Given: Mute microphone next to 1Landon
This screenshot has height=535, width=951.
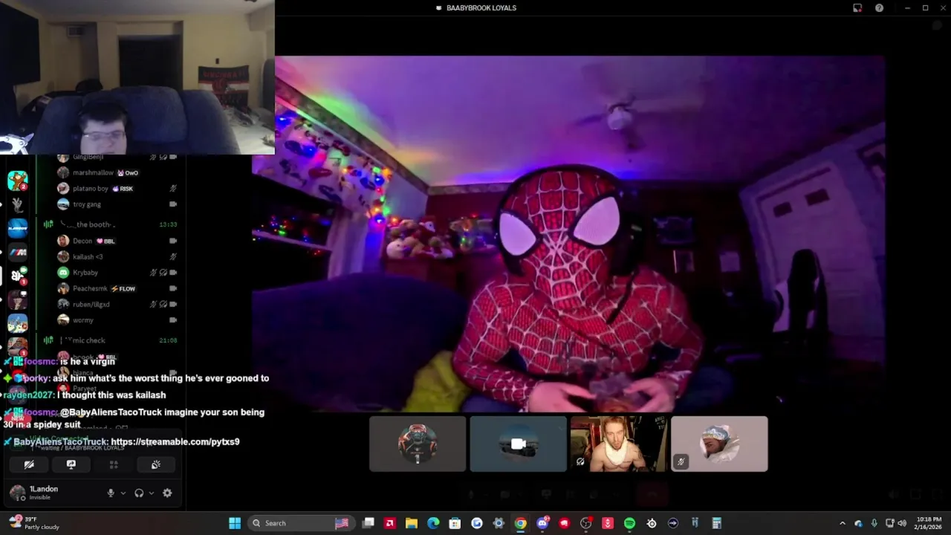Looking at the screenshot, I should (111, 493).
